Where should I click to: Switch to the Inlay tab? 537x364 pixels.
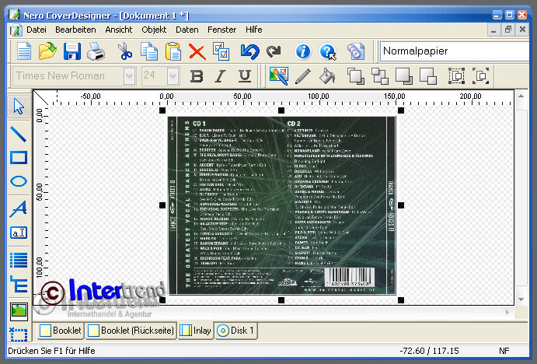pyautogui.click(x=195, y=331)
